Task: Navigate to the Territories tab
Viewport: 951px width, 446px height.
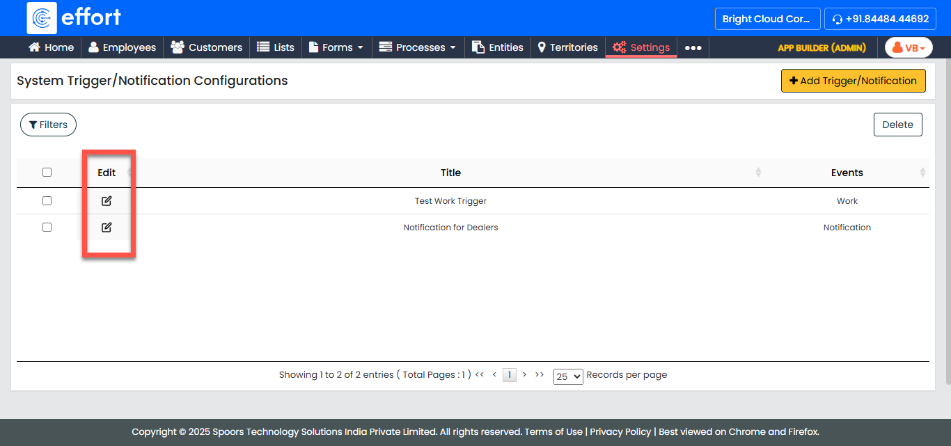Action: [x=567, y=47]
